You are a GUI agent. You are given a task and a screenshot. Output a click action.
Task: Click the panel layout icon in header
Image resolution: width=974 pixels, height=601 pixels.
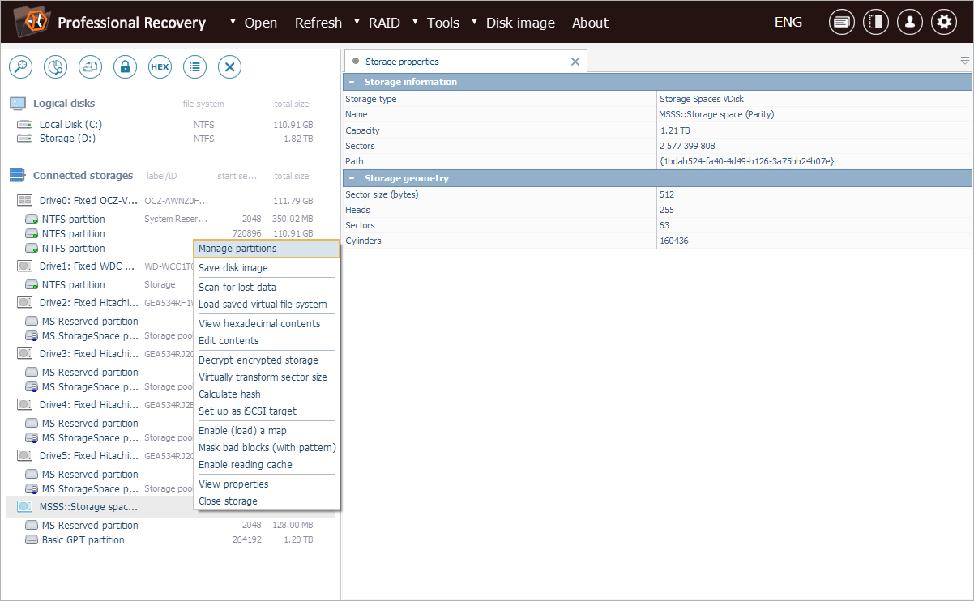coord(876,23)
